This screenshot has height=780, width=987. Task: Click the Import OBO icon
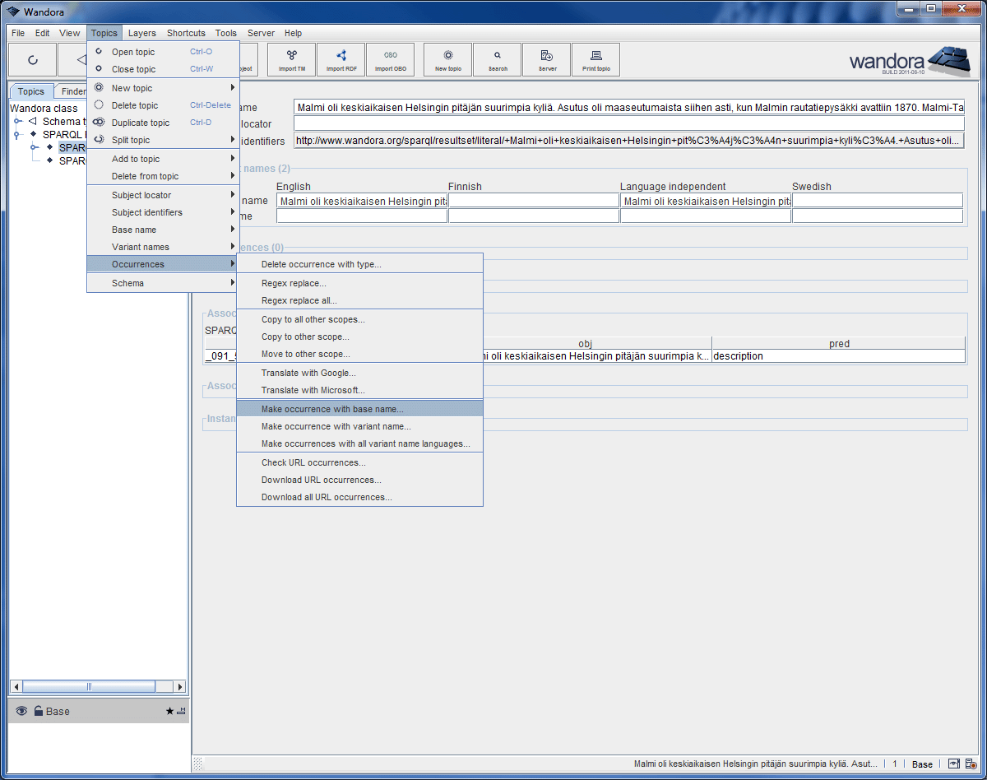[x=391, y=58]
